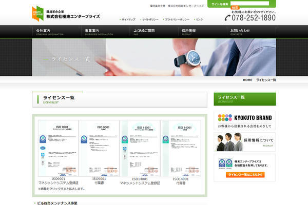This screenshot has height=205, width=308.
Task: Click the certification badge icons in sidebar
Action: (225, 163)
